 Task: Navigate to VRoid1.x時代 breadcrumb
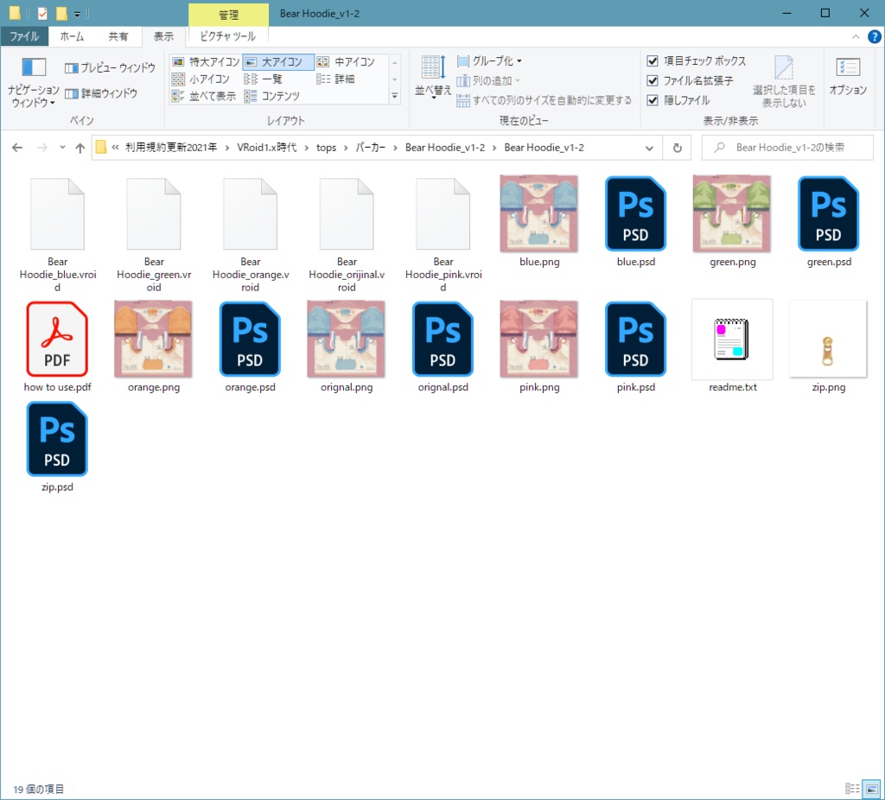click(x=266, y=148)
